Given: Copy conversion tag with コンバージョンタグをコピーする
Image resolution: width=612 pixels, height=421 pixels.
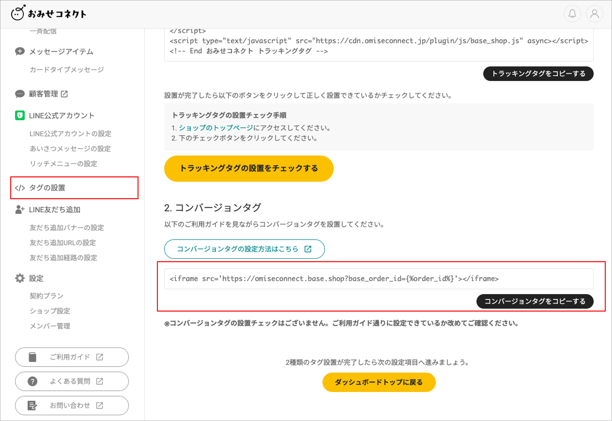Looking at the screenshot, I should (x=535, y=301).
